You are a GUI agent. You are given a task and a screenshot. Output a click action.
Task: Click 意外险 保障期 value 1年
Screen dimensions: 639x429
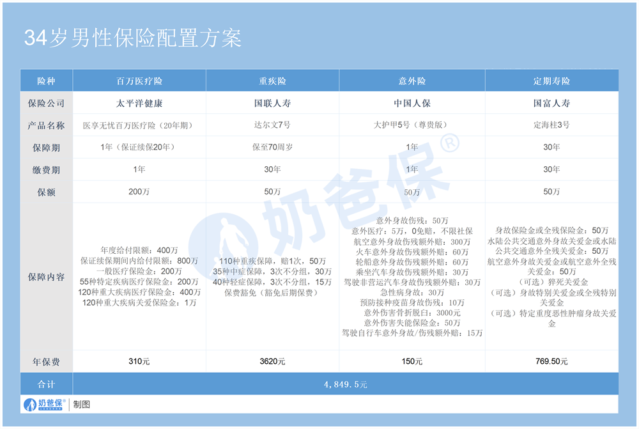point(412,147)
